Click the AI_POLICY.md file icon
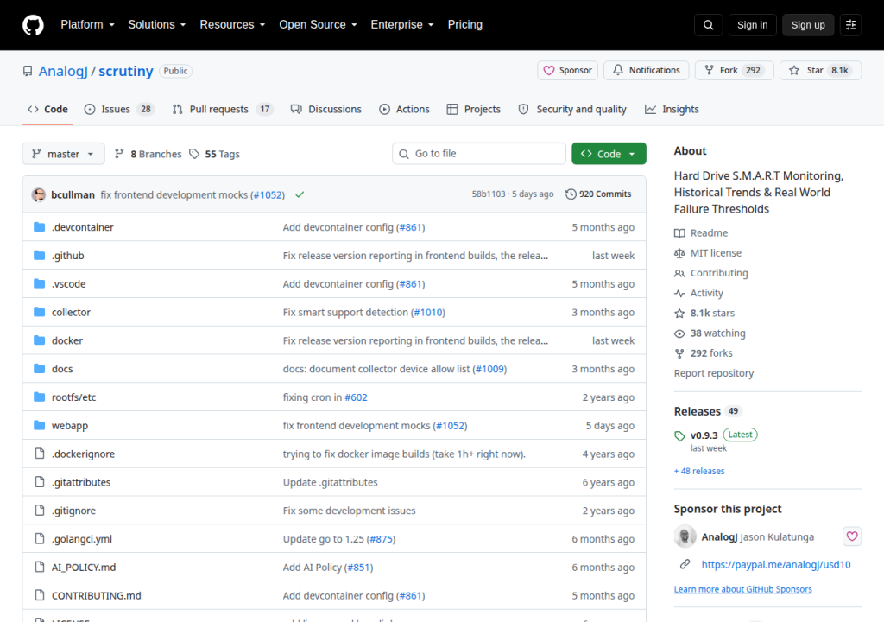The width and height of the screenshot is (884, 622). [40, 567]
